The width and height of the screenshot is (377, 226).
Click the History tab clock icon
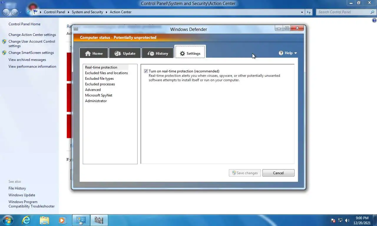point(151,53)
